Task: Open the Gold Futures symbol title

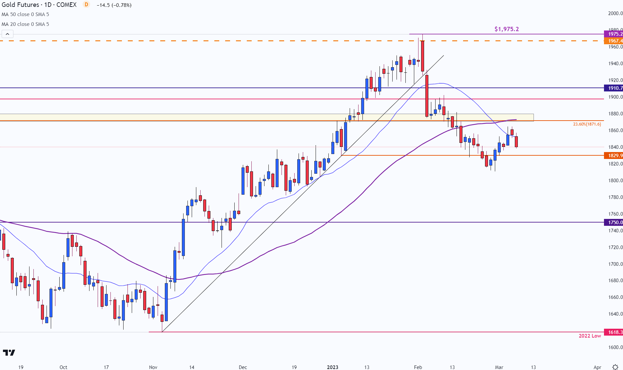Action: 39,5
